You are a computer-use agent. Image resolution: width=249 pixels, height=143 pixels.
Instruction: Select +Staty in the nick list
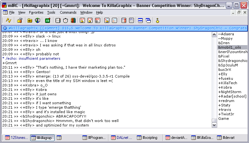pyautogui.click(x=224, y=105)
